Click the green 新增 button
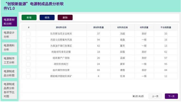 coord(29,18)
